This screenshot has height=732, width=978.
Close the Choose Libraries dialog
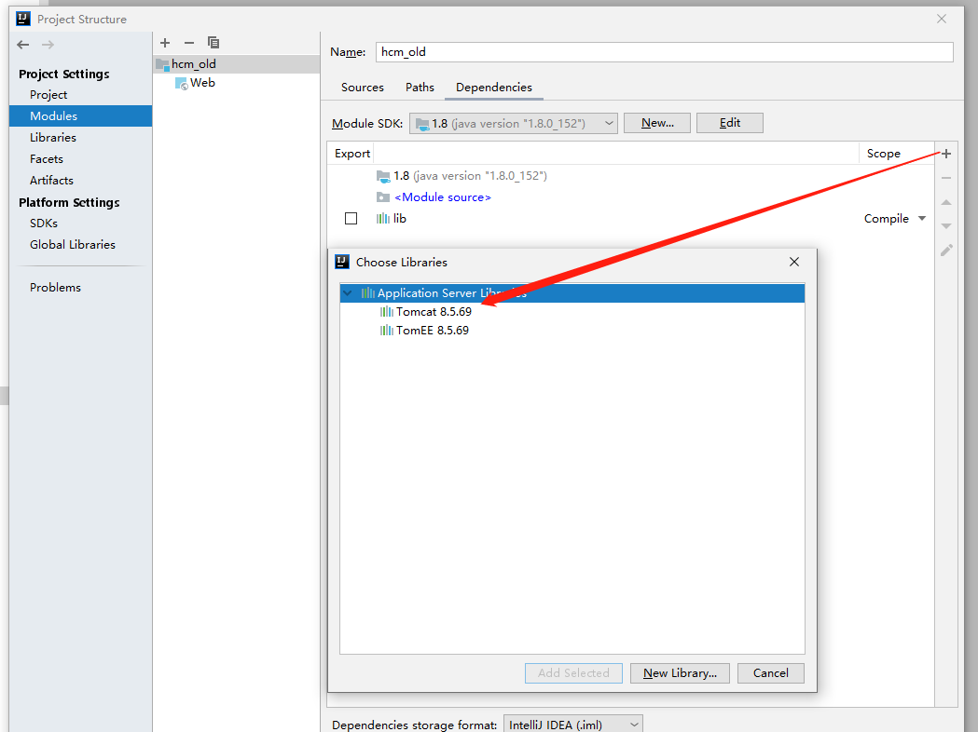point(794,262)
